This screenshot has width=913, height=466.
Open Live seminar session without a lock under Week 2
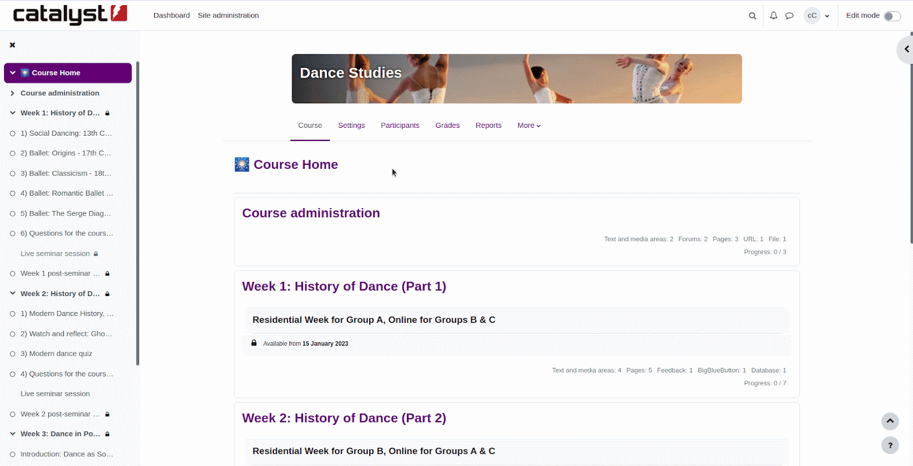[x=55, y=394]
